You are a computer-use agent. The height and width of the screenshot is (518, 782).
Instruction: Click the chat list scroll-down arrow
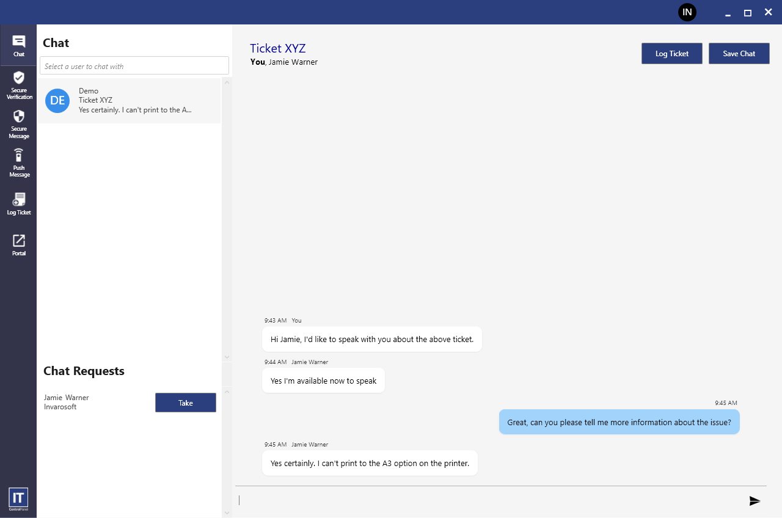click(x=227, y=357)
